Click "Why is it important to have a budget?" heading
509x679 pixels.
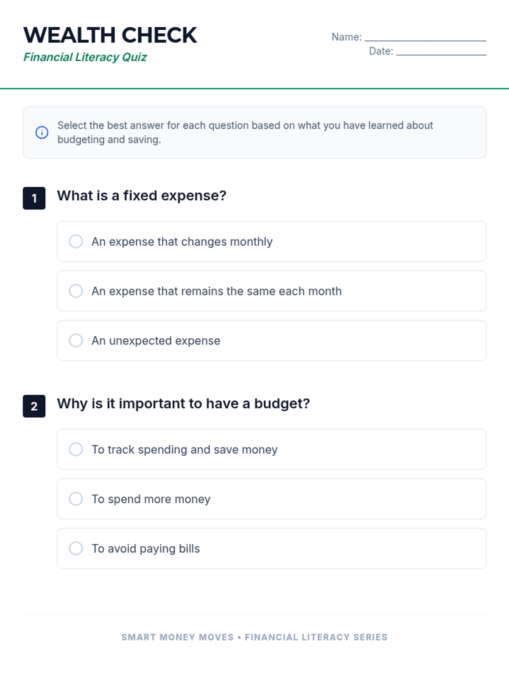click(x=183, y=404)
